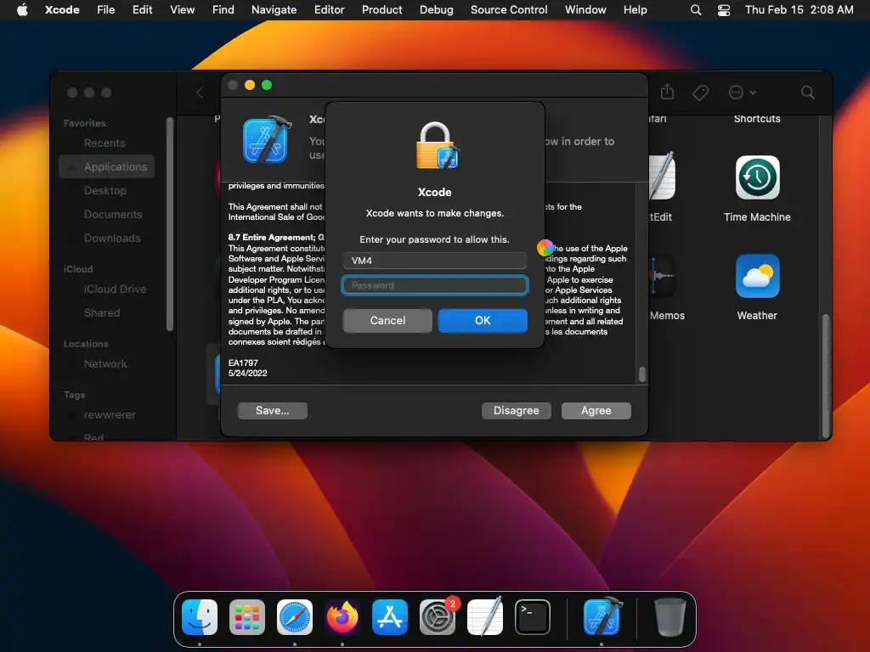Open the Find menu
This screenshot has width=870, height=652.
[x=223, y=9]
